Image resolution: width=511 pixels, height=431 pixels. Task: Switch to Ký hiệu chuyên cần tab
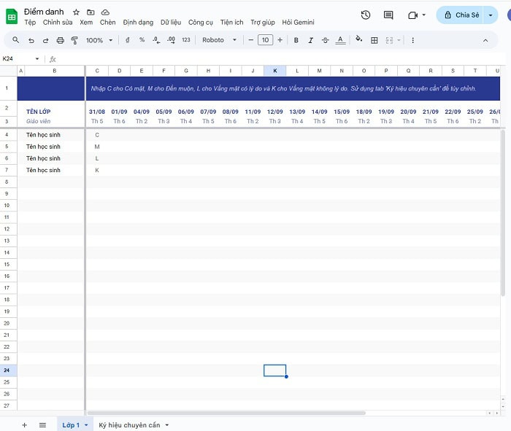pyautogui.click(x=129, y=425)
